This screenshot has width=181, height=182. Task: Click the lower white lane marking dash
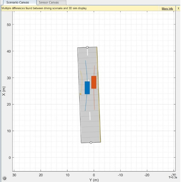[x=90, y=116]
